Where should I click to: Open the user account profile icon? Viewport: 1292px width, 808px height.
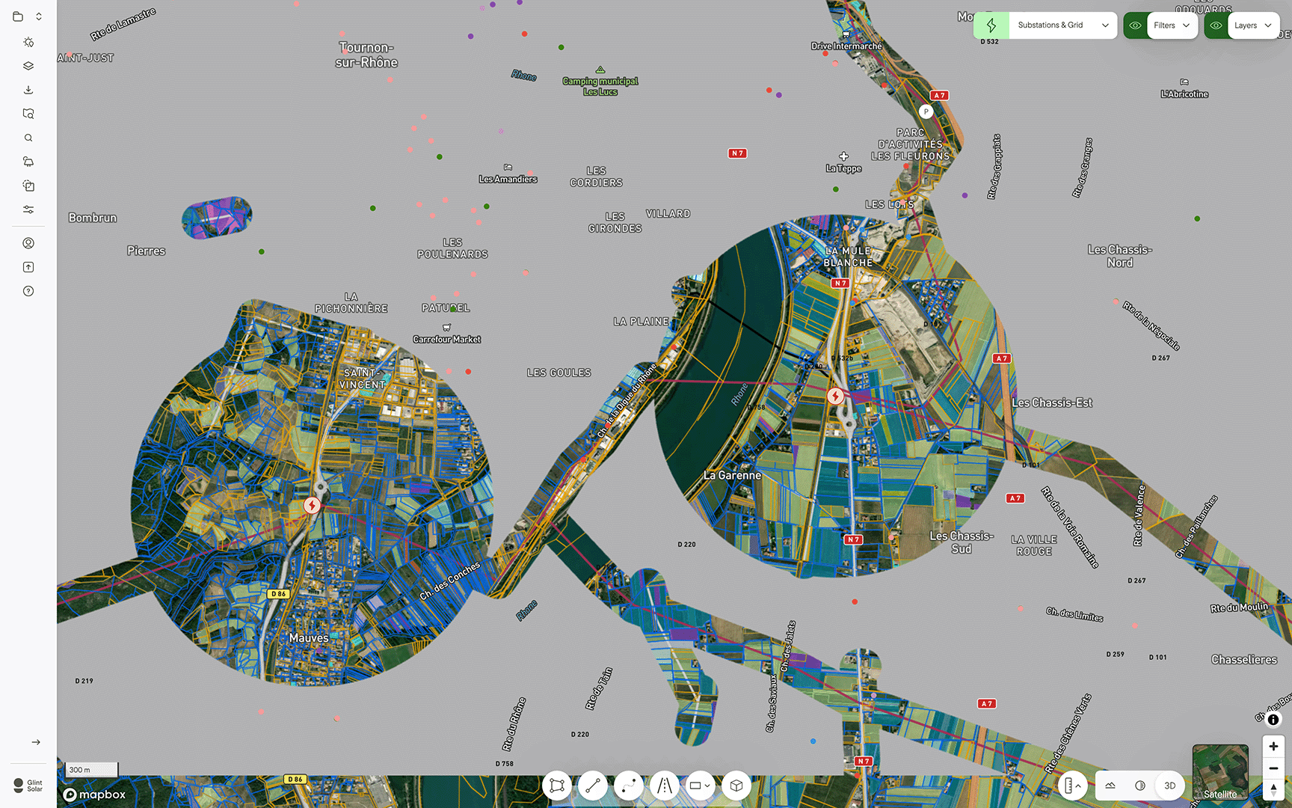(x=28, y=243)
